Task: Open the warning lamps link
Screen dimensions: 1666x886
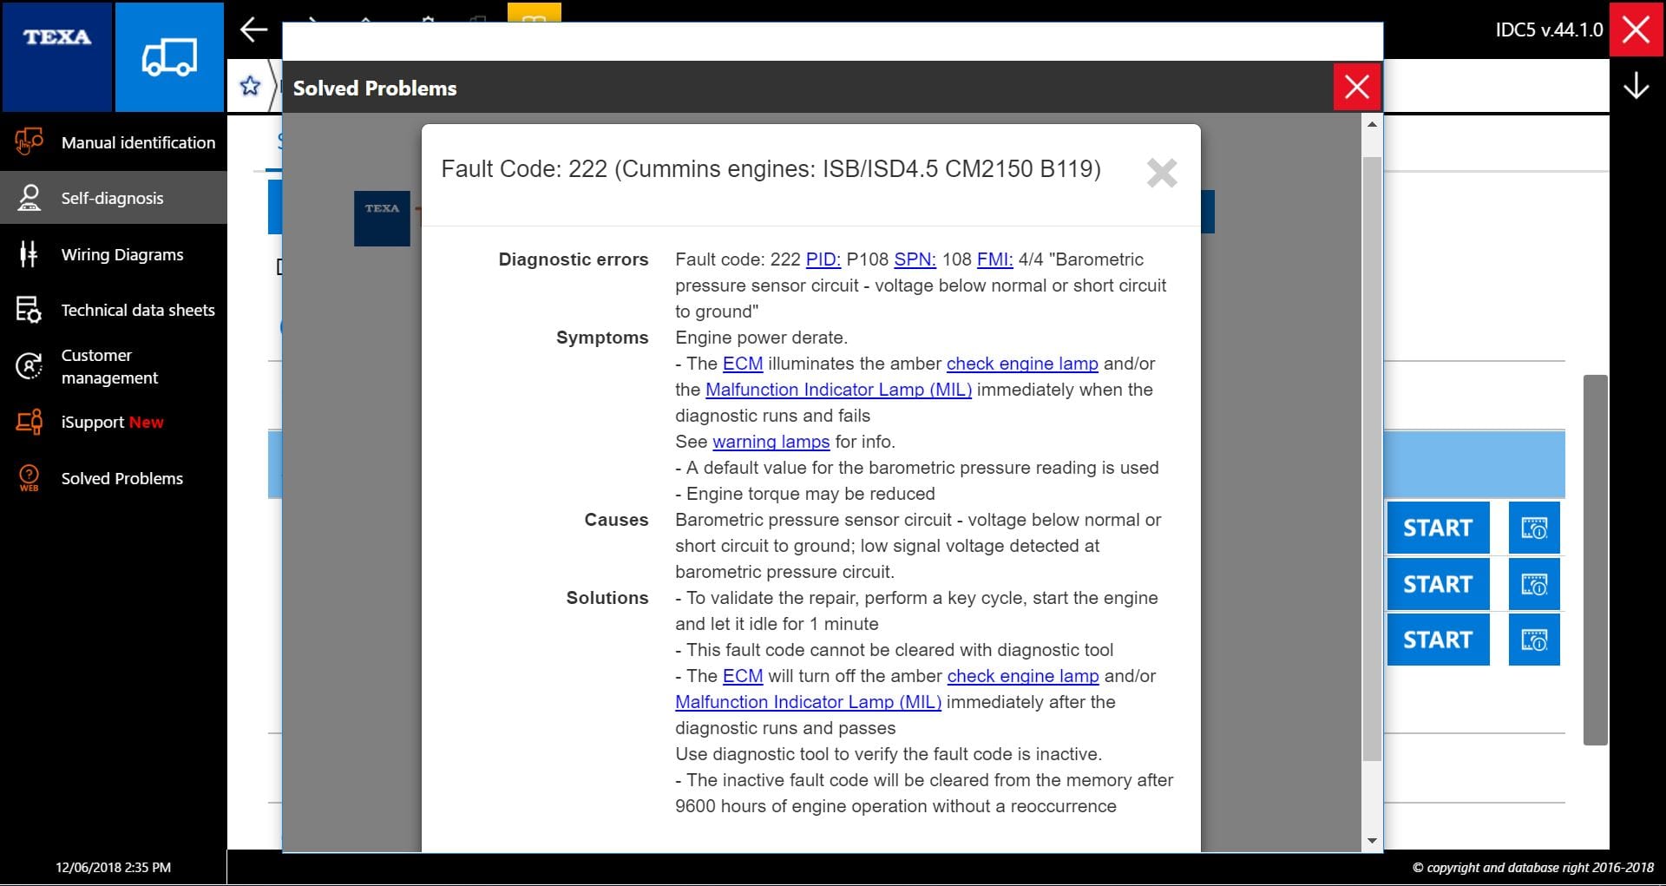Action: 771,442
